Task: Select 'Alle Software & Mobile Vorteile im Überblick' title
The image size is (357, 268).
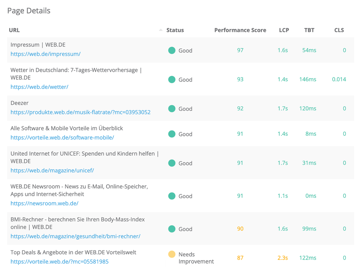Action: pos(67,128)
